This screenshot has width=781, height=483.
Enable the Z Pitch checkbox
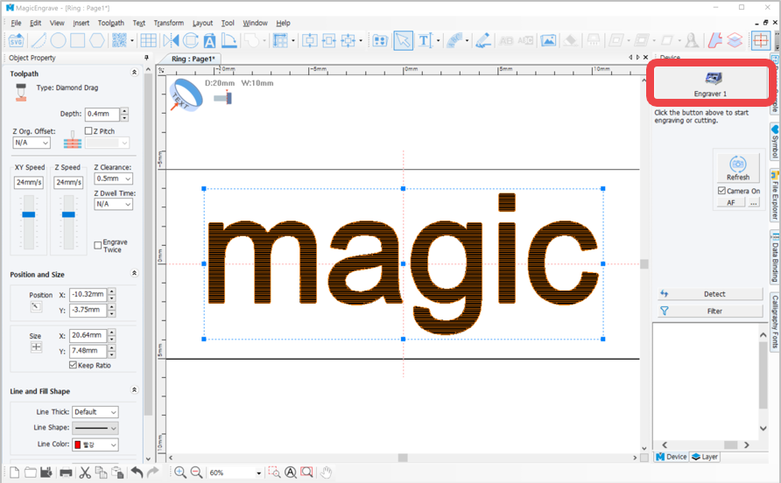(88, 131)
